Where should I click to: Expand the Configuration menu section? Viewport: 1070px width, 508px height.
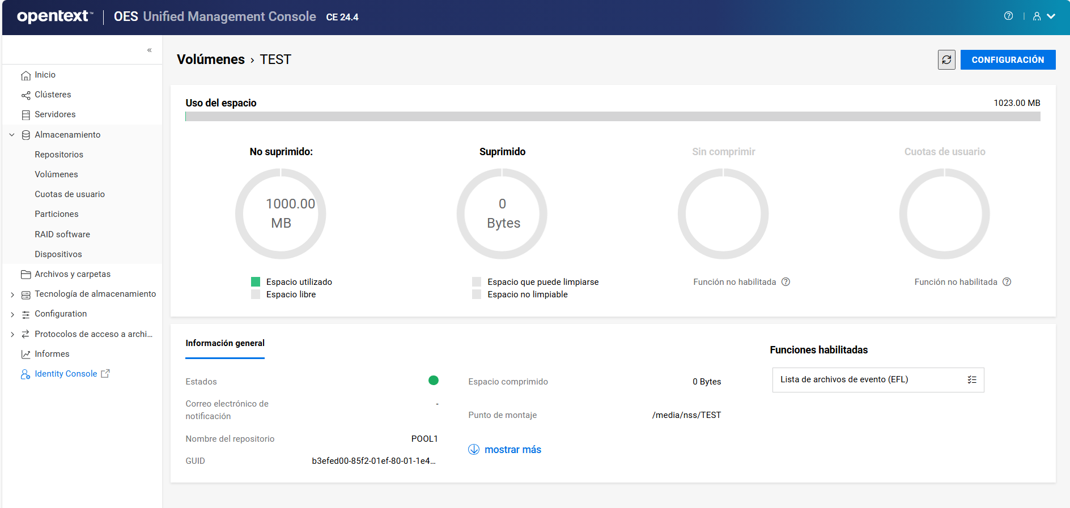[12, 314]
